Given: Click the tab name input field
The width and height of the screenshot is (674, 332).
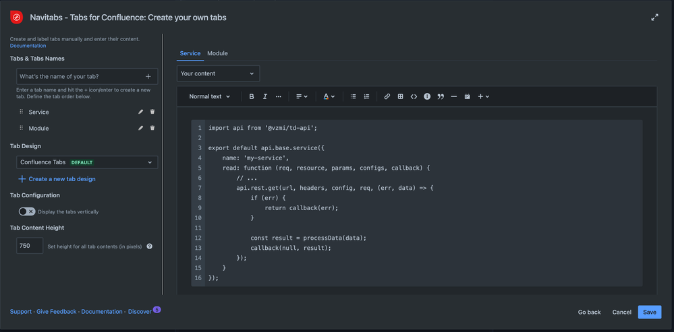Looking at the screenshot, I should 87,76.
